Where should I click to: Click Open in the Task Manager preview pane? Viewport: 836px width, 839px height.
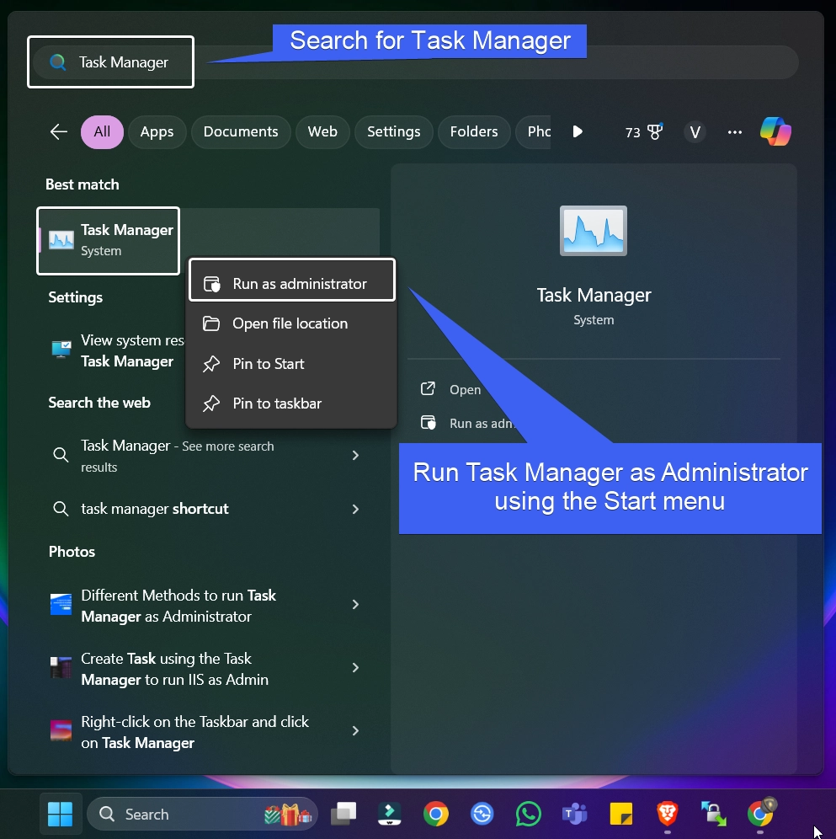[x=451, y=389]
